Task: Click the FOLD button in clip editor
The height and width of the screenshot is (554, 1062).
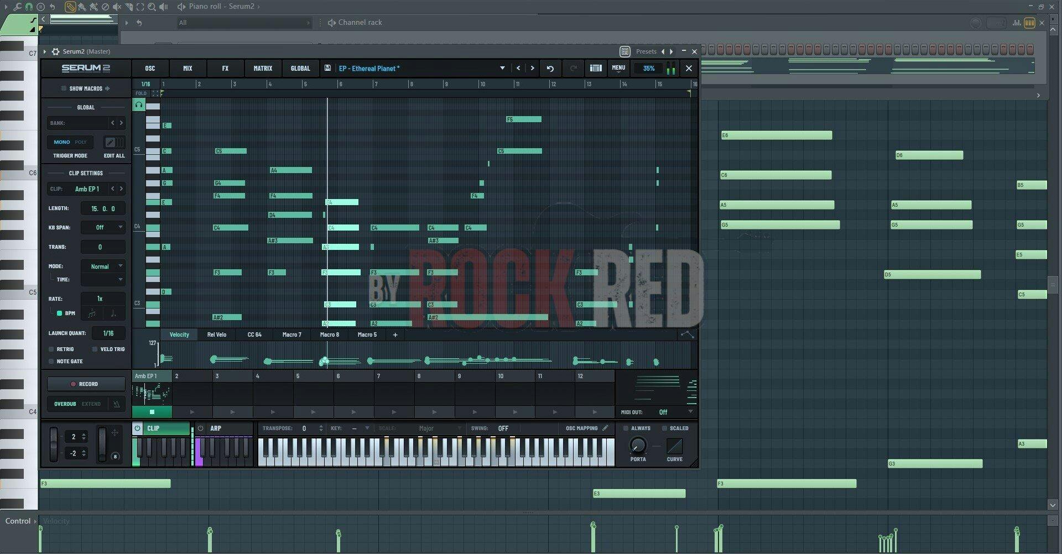Action: [x=141, y=93]
